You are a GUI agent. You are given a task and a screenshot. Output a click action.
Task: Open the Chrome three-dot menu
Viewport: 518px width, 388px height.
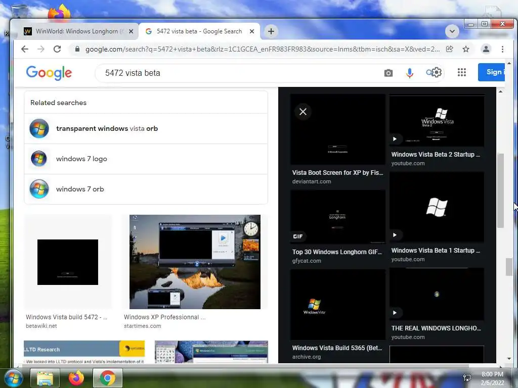coord(502,49)
